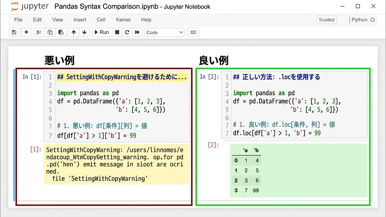Click value 99 in output table

256,190
